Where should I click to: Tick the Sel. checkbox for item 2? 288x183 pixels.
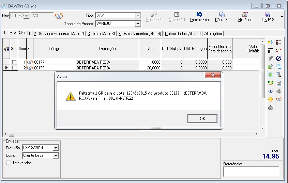click(x=14, y=68)
